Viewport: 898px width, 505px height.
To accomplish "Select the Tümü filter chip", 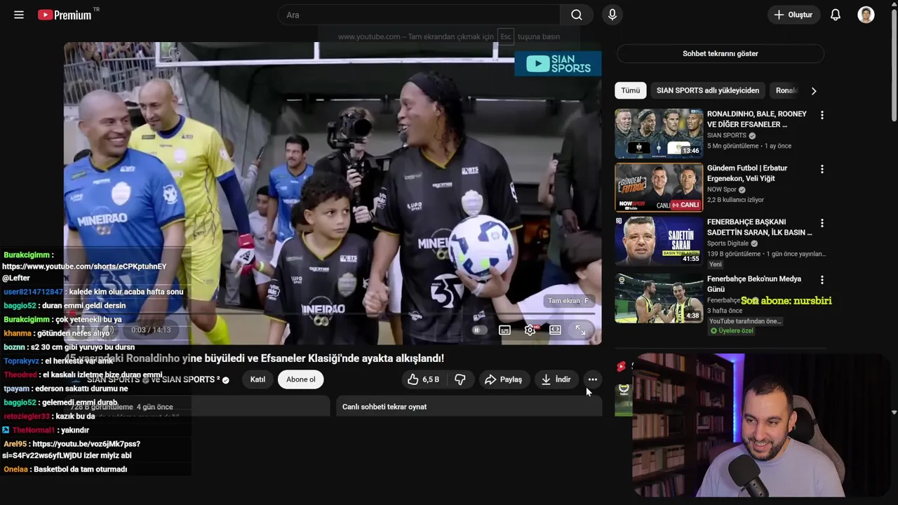I will pyautogui.click(x=630, y=90).
